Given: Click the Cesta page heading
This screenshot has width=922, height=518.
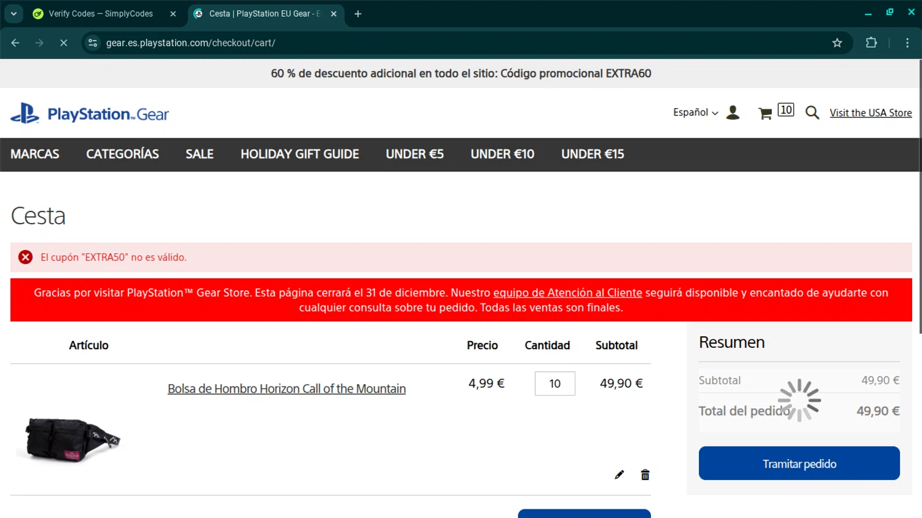Looking at the screenshot, I should coord(38,216).
